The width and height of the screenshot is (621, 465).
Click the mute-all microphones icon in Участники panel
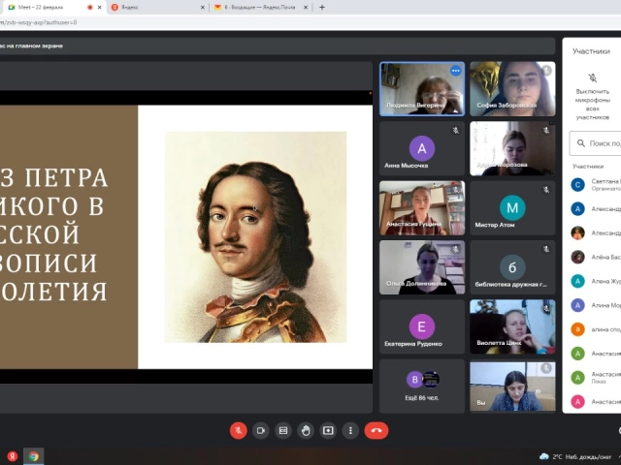coord(593,77)
